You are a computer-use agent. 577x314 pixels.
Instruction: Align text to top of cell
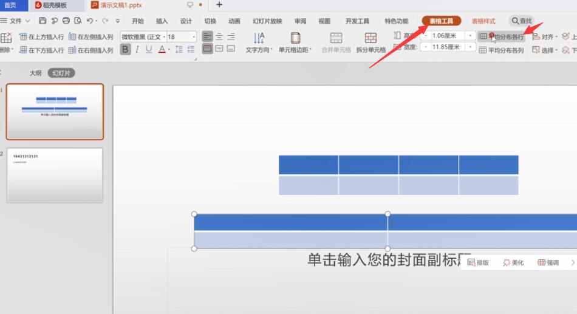[x=208, y=49]
